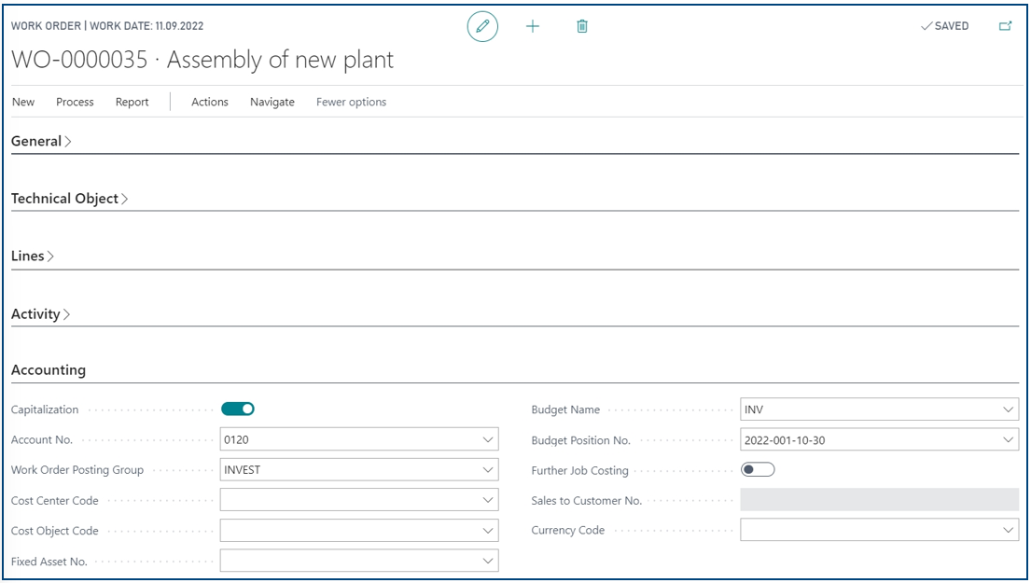The width and height of the screenshot is (1031, 583).
Task: Open the Currency Code dropdown arrow
Action: [x=1008, y=530]
